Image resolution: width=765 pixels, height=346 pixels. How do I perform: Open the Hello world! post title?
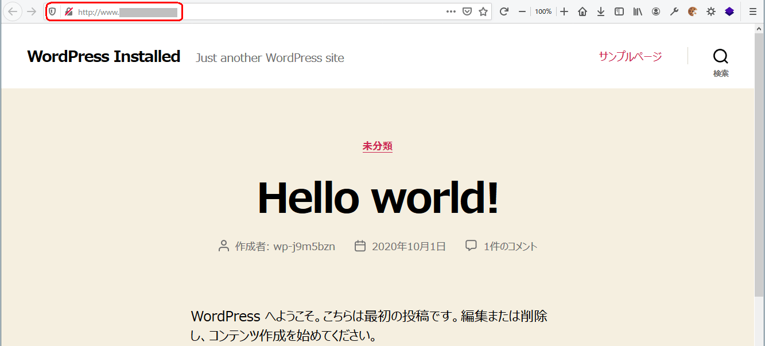tap(378, 197)
